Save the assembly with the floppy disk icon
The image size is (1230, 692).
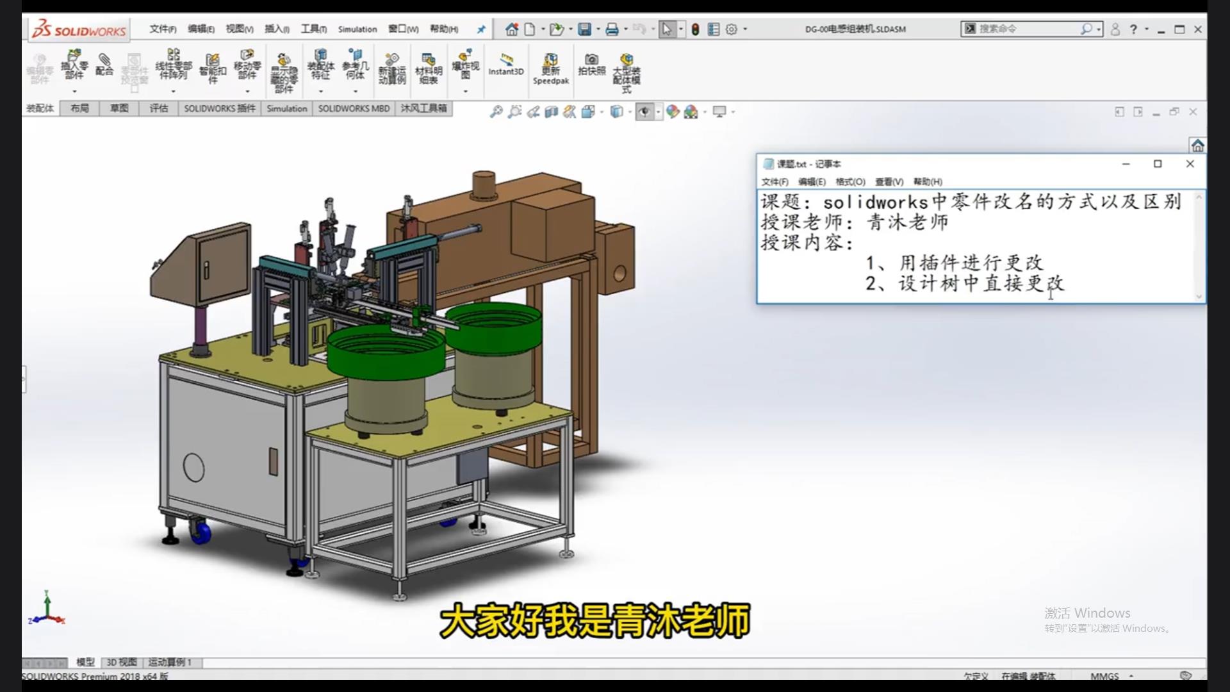(584, 29)
